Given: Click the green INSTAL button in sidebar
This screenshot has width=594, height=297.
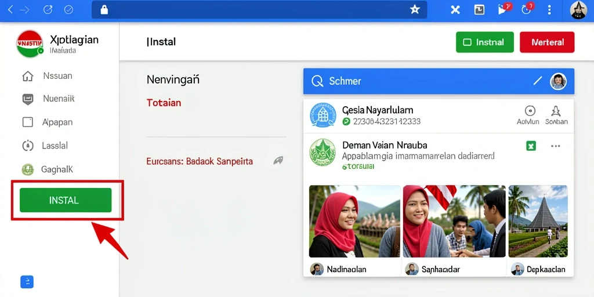Looking at the screenshot, I should point(66,200).
